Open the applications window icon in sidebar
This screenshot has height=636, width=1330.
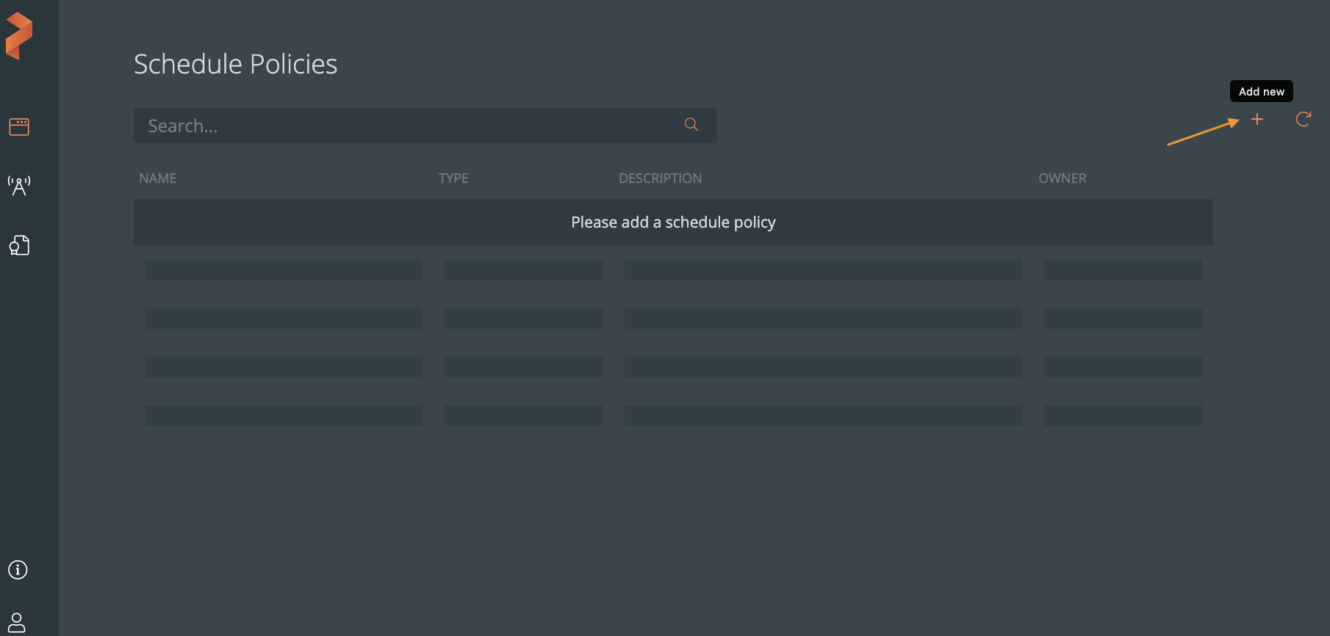point(19,127)
